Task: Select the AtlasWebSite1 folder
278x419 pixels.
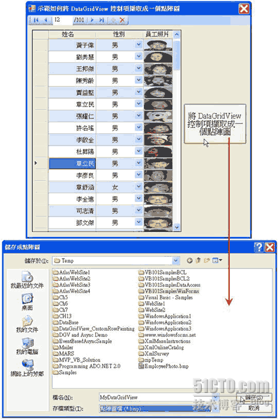Action: 72,272
